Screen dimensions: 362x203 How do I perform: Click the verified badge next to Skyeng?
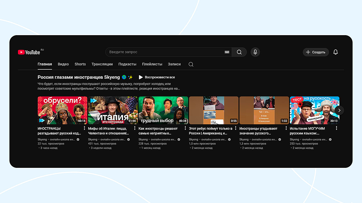pos(77,139)
